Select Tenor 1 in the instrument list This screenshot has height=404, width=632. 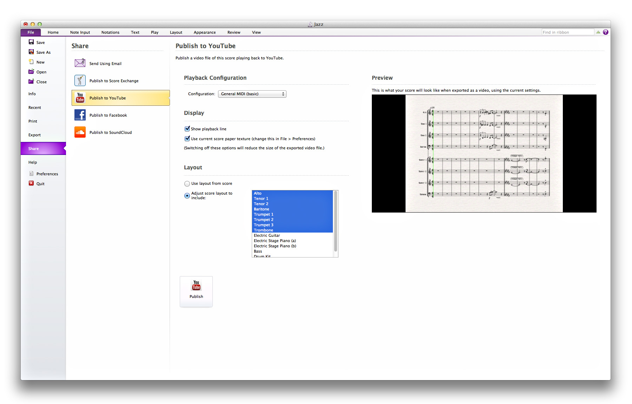[x=292, y=198]
